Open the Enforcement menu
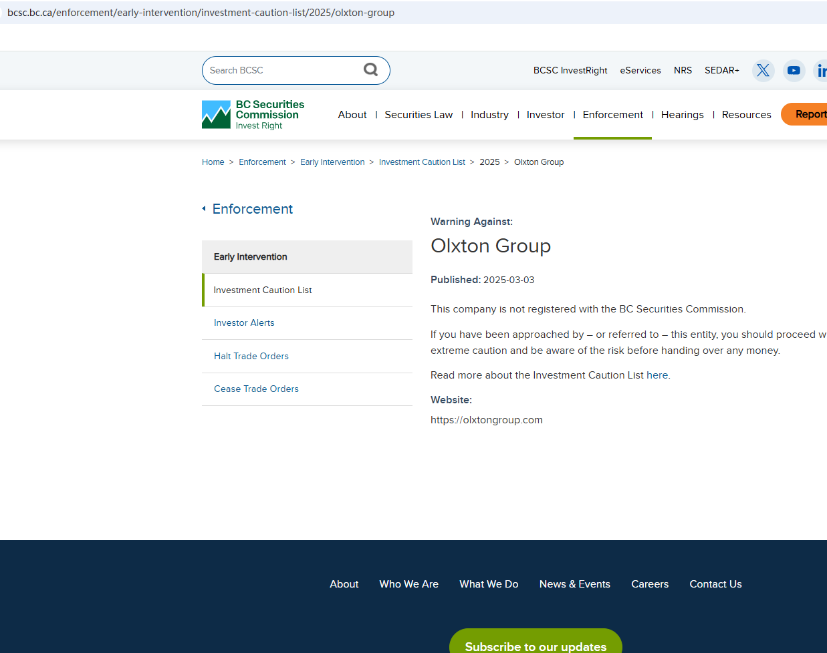This screenshot has width=827, height=653. click(x=612, y=115)
